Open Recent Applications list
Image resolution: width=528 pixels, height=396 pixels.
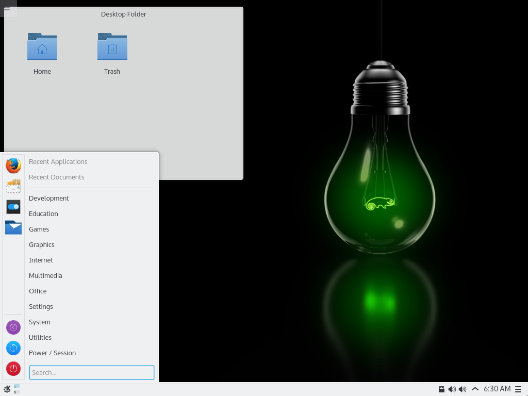58,162
